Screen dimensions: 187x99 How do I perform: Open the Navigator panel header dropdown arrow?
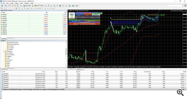click(x=66, y=41)
